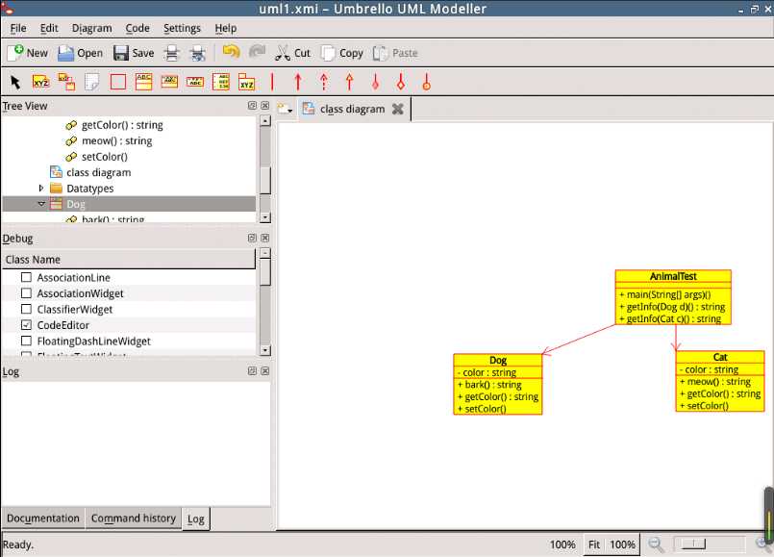Click the zoom slider handle
Screen dimensions: 774x557
693,544
